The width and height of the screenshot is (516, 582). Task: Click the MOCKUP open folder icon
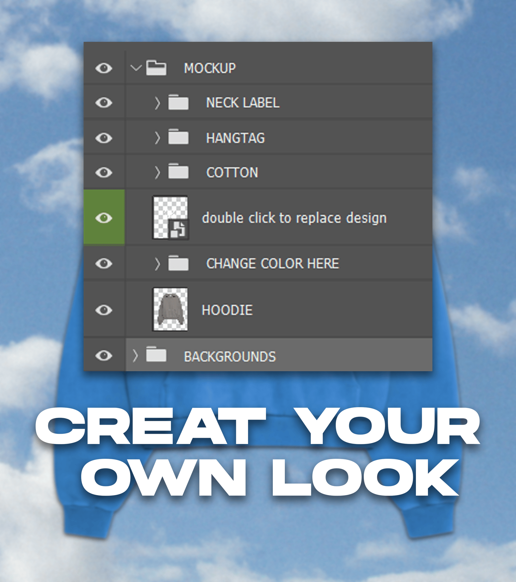pyautogui.click(x=156, y=67)
